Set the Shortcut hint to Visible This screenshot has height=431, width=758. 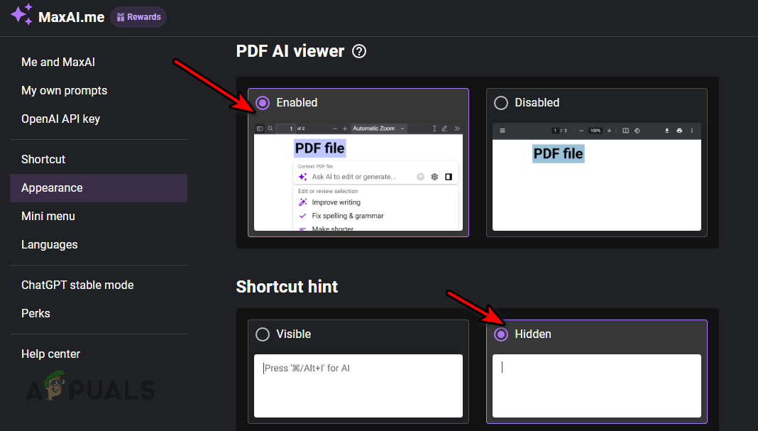pyautogui.click(x=262, y=334)
